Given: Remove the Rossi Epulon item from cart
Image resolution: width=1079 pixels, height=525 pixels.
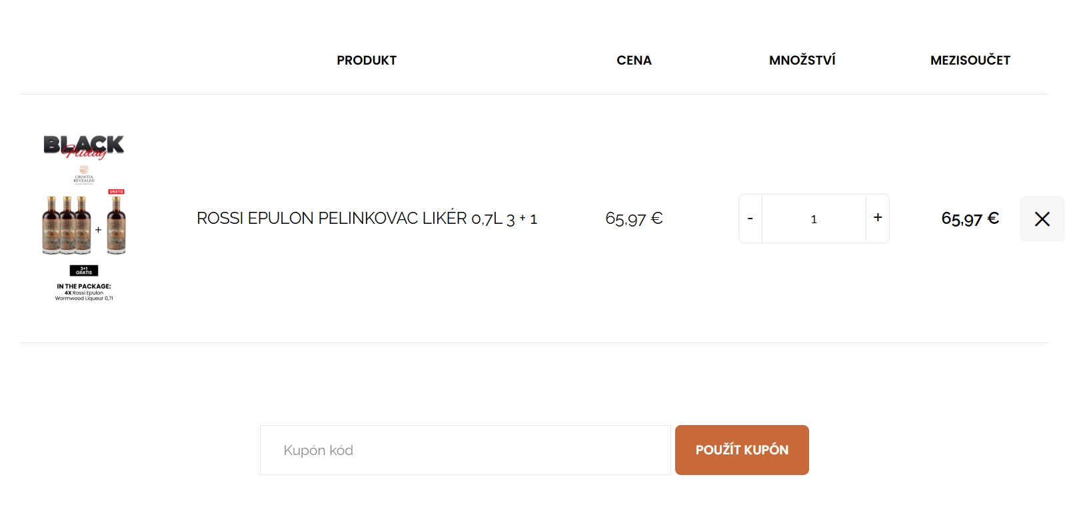Looking at the screenshot, I should click(x=1042, y=219).
